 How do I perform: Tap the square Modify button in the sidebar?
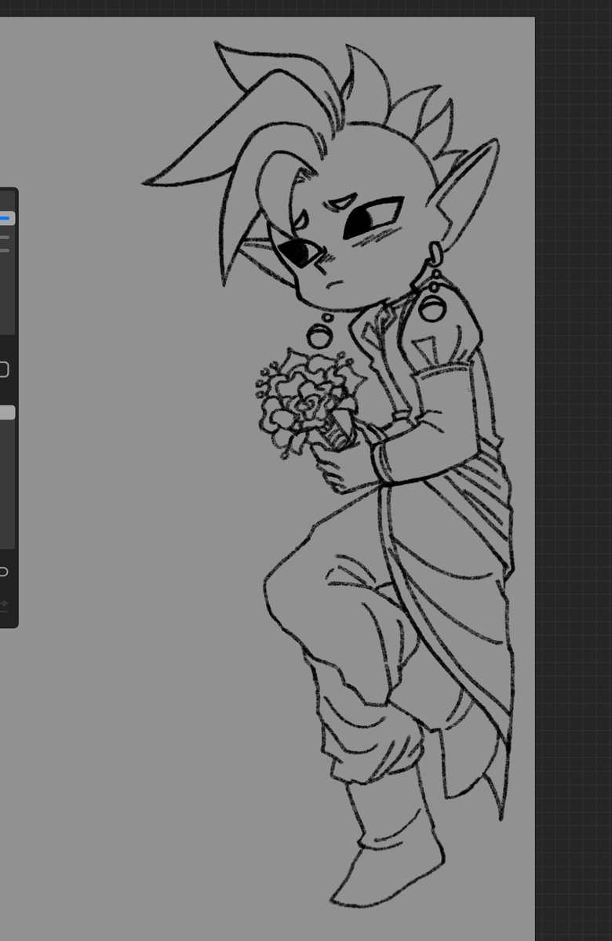tap(3, 369)
